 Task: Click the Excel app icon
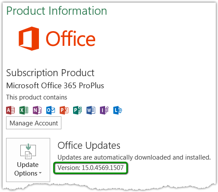[24, 110]
